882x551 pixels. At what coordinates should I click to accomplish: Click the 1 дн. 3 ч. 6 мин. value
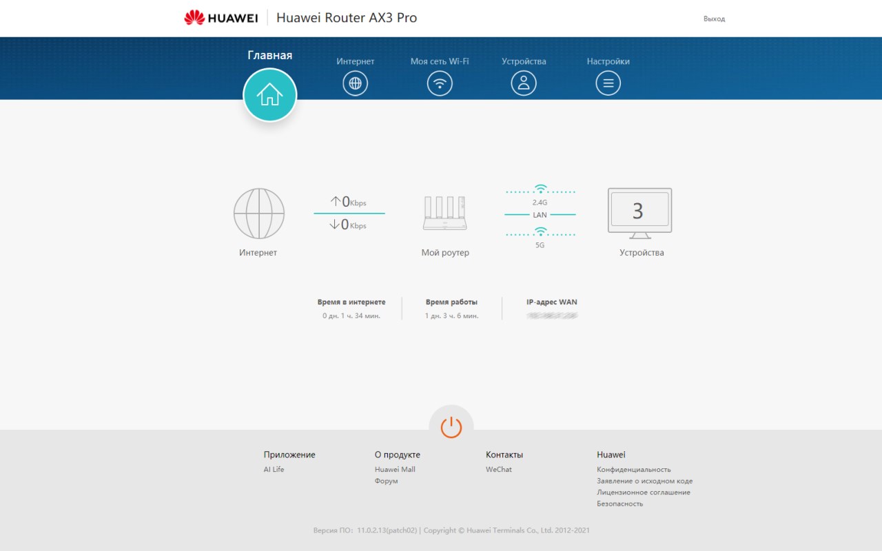[x=452, y=315]
